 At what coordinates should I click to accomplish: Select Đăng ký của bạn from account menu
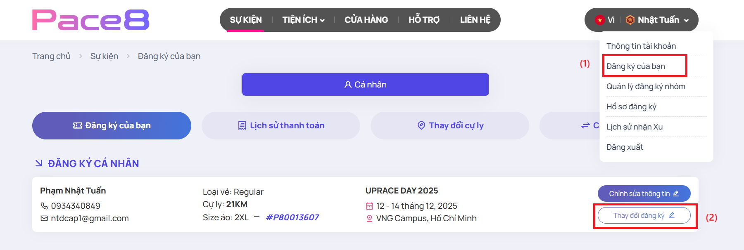[x=636, y=66]
